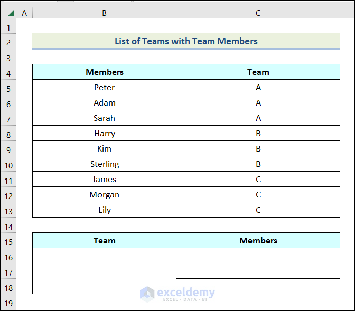
Task: Click the 'Members' header cell in row 15
Action: click(258, 241)
